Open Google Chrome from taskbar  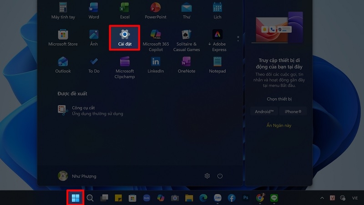click(260, 198)
